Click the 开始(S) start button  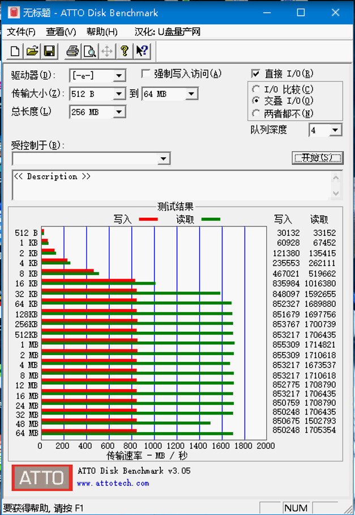(317, 158)
